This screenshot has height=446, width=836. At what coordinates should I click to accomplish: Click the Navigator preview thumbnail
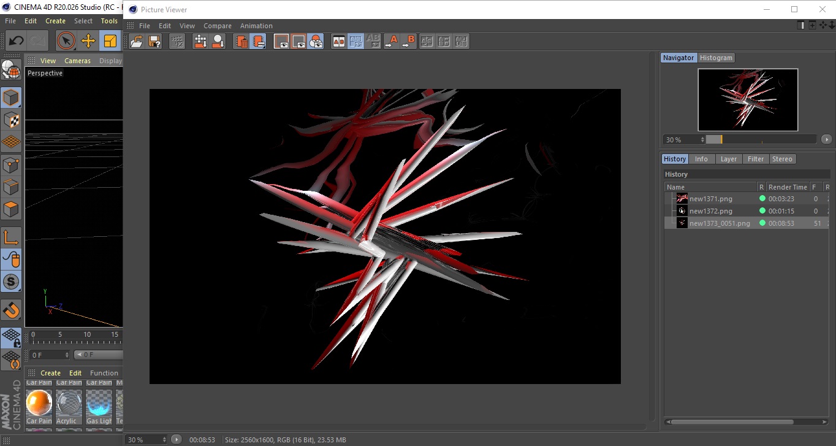click(748, 99)
